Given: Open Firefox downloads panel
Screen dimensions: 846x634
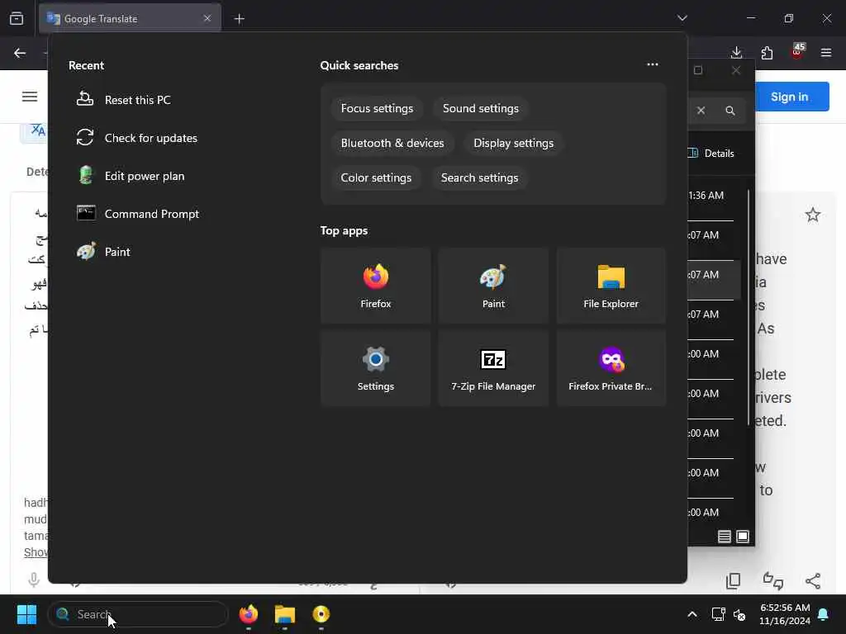Looking at the screenshot, I should pos(736,52).
